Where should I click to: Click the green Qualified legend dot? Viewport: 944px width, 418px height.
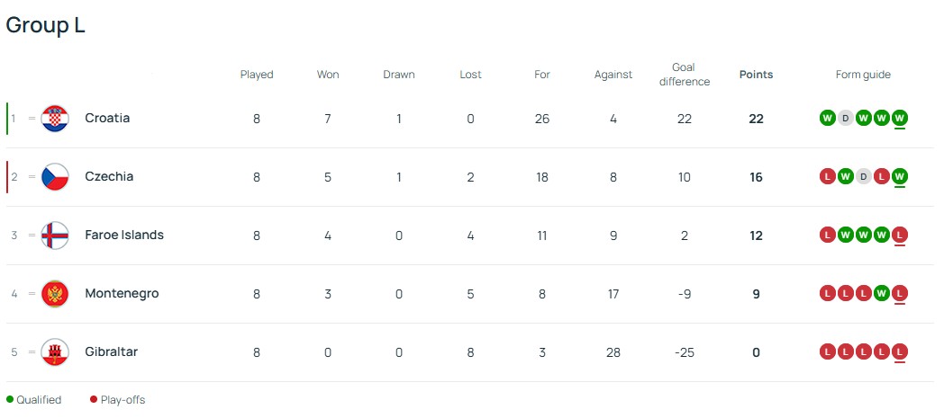(x=10, y=400)
